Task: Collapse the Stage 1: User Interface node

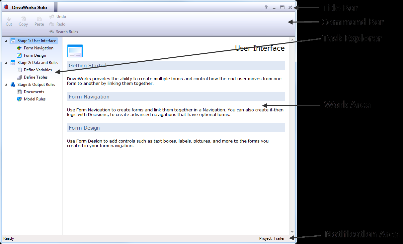Action: coord(6,41)
